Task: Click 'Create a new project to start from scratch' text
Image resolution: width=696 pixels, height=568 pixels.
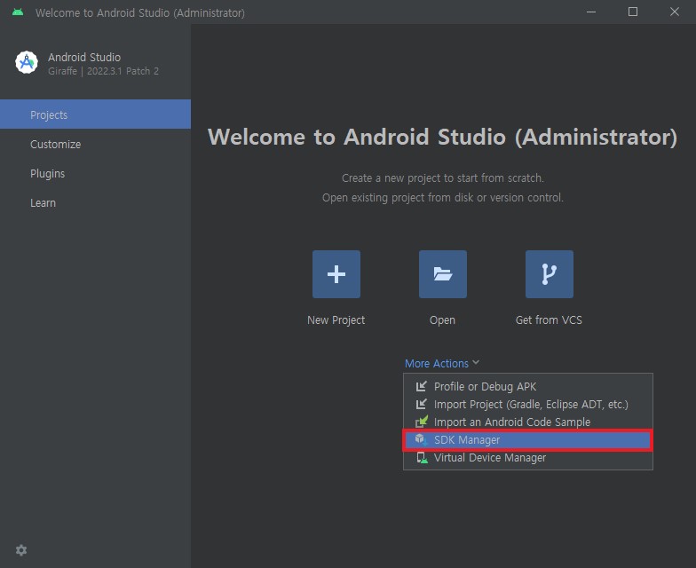Action: click(x=442, y=177)
